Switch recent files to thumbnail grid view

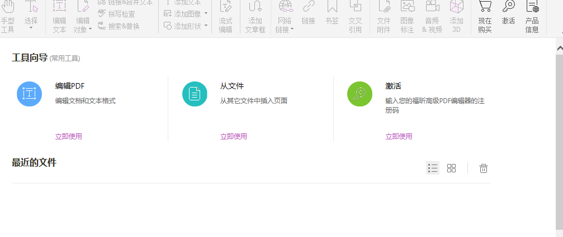451,168
